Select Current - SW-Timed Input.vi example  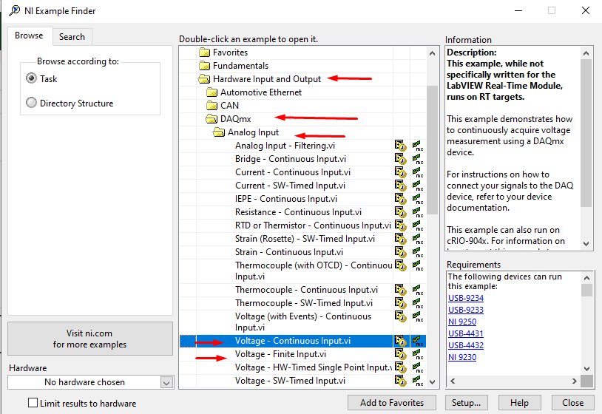pyautogui.click(x=290, y=186)
